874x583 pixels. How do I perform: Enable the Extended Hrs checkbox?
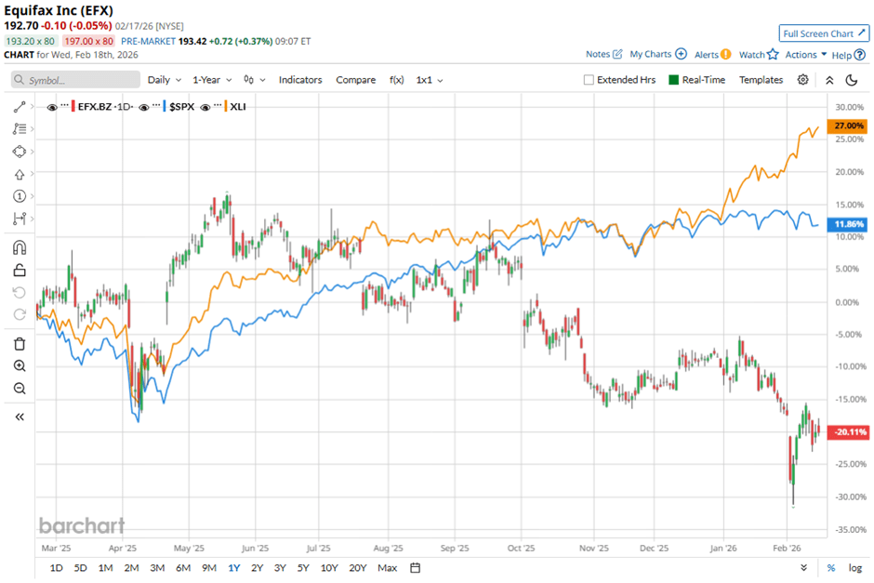click(589, 80)
